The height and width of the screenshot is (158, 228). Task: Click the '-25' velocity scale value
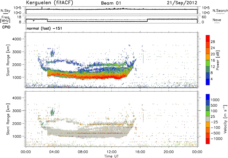tap(214, 122)
